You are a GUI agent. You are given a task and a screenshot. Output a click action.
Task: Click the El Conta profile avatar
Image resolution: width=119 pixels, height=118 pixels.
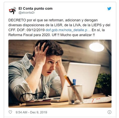point(13,10)
